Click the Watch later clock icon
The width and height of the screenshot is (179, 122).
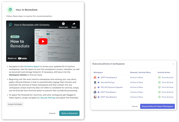coord(63,24)
